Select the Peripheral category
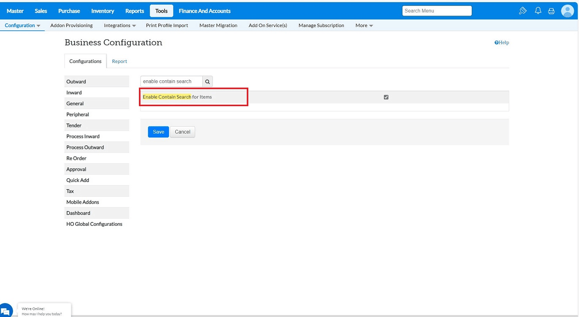579x317 pixels. (x=97, y=115)
